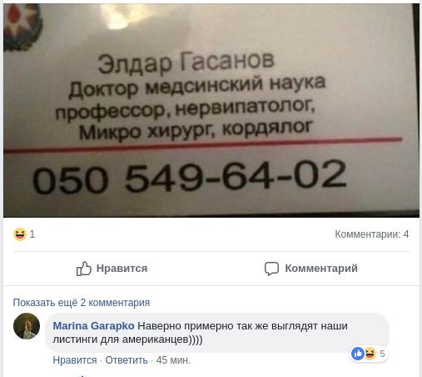This screenshot has height=377, width=422.
Task: Open the 45 мин. comment timestamp
Action: point(173,360)
